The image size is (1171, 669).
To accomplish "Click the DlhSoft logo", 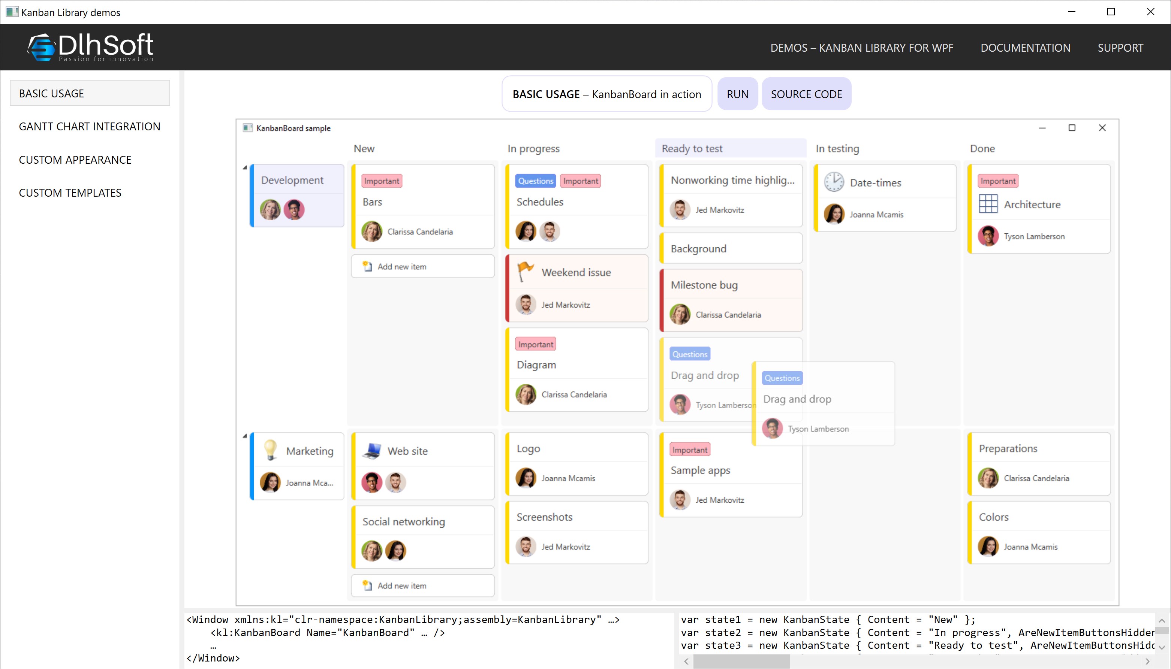I will (90, 47).
